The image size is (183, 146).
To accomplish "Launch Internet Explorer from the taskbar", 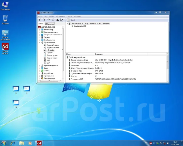I will pos(13,143).
